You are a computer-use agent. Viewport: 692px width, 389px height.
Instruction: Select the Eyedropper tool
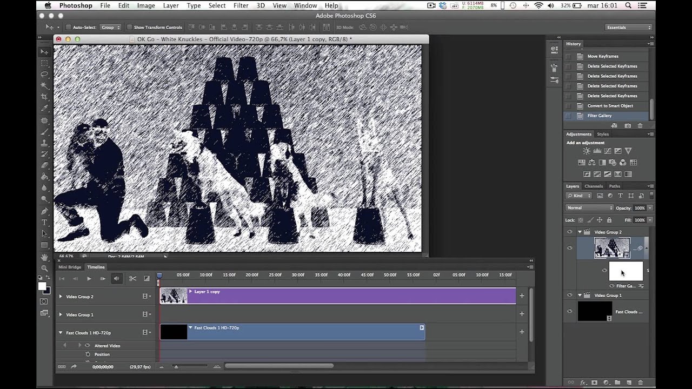pyautogui.click(x=44, y=108)
